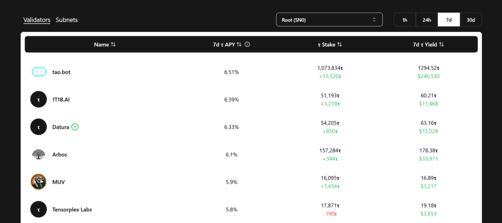Click the $11,468 yield value
The image size is (502, 223).
click(x=428, y=104)
